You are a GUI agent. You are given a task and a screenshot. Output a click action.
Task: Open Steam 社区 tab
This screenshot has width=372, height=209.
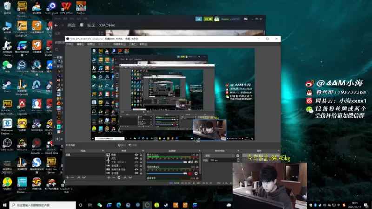click(91, 25)
